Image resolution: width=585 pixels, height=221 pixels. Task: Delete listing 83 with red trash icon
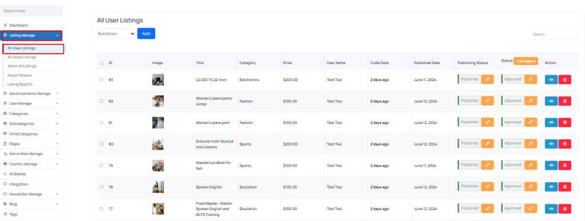[x=564, y=80]
